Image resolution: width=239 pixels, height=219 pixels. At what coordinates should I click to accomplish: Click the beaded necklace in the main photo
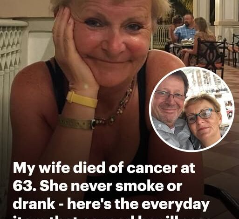coord(116,105)
